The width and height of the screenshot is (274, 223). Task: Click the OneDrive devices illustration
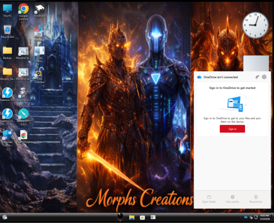click(232, 103)
